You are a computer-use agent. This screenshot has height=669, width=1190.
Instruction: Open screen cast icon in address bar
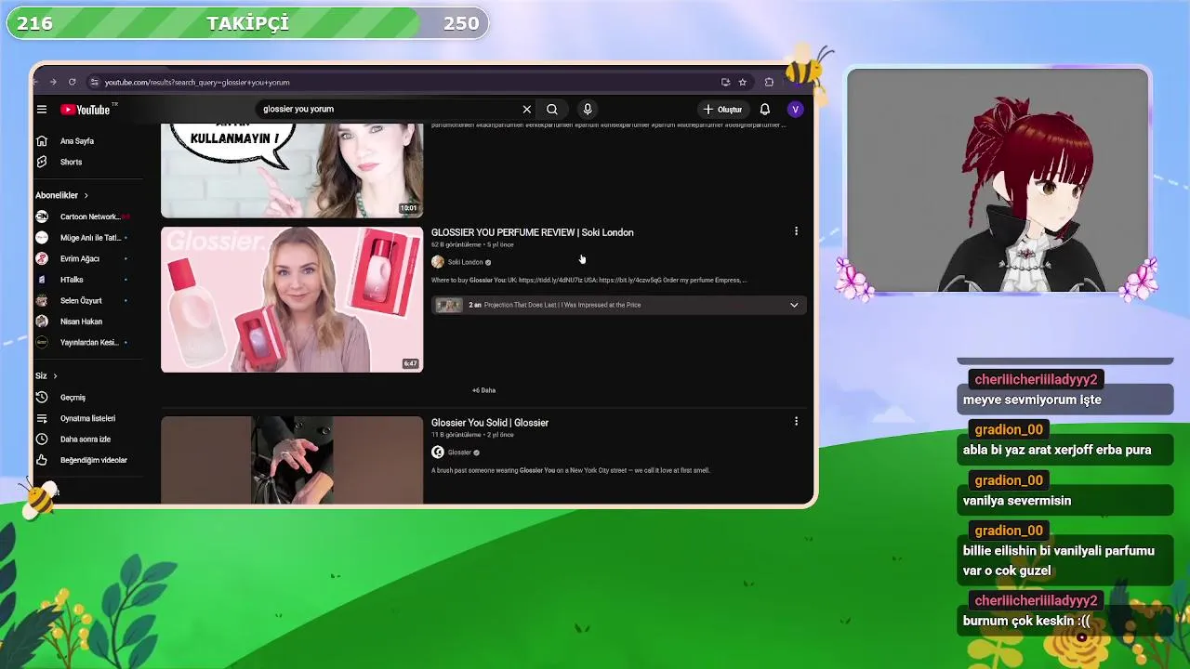point(725,83)
